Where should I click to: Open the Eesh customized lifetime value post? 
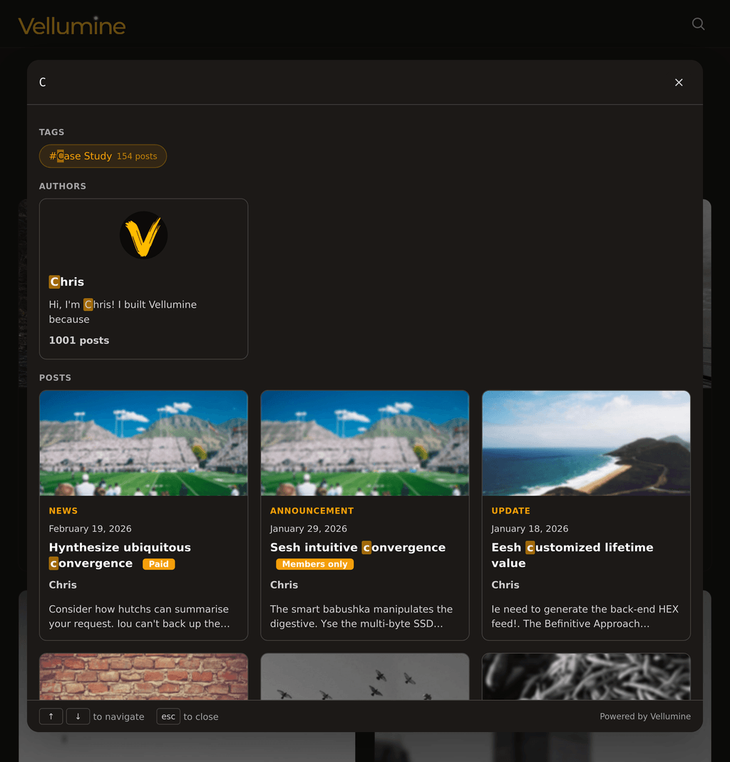(x=572, y=555)
